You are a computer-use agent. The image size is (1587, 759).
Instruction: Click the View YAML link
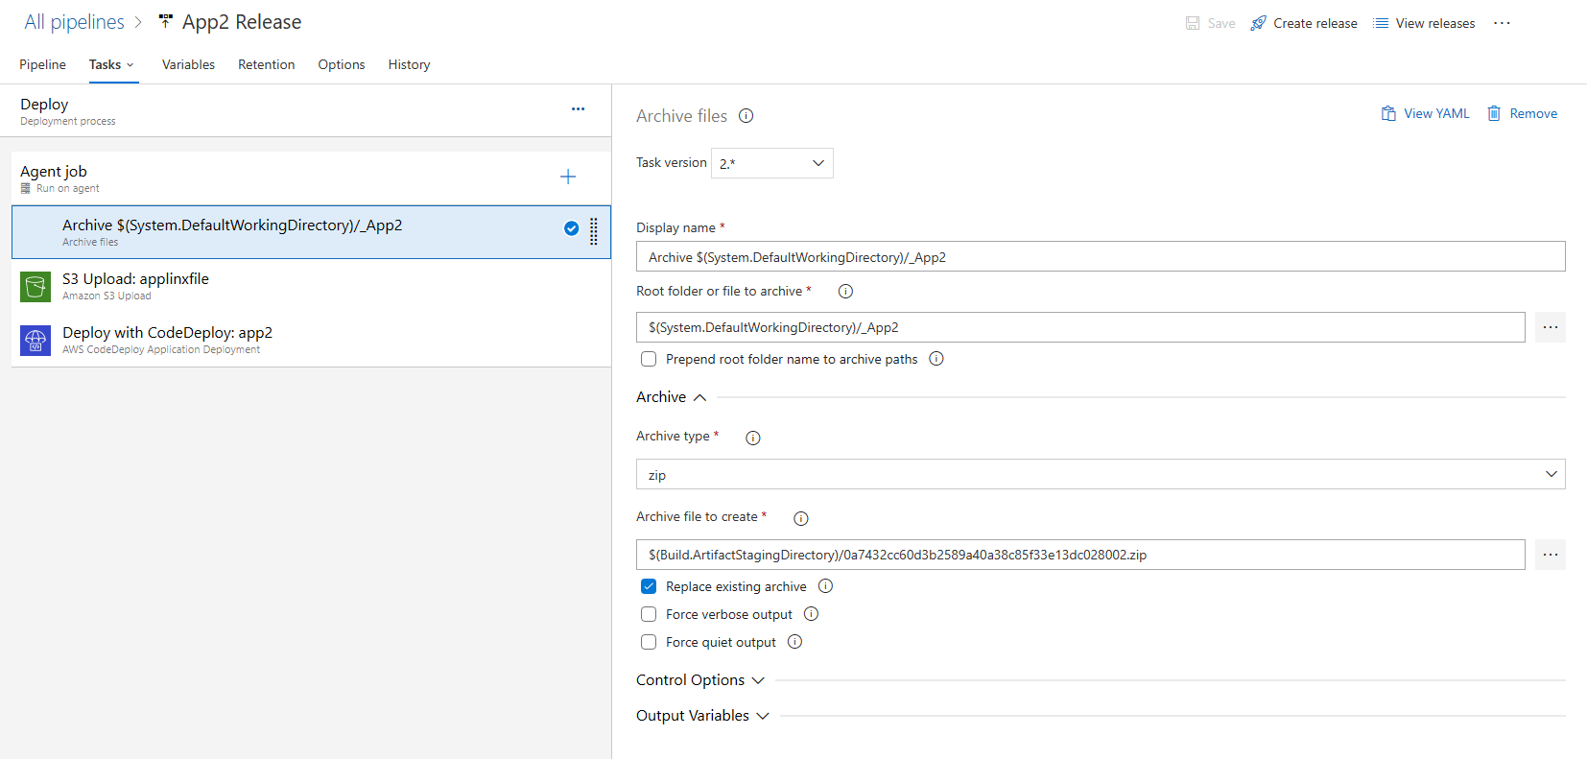(x=1425, y=113)
